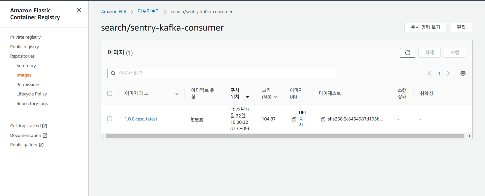Open table preferences gear icon

tap(463, 73)
